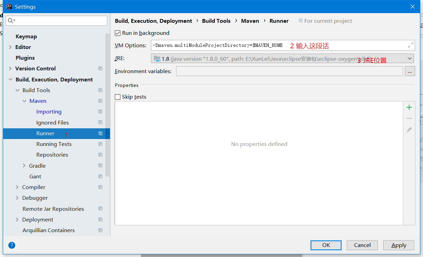Remove property using the minus icon
This screenshot has width=423, height=257.
(x=409, y=118)
